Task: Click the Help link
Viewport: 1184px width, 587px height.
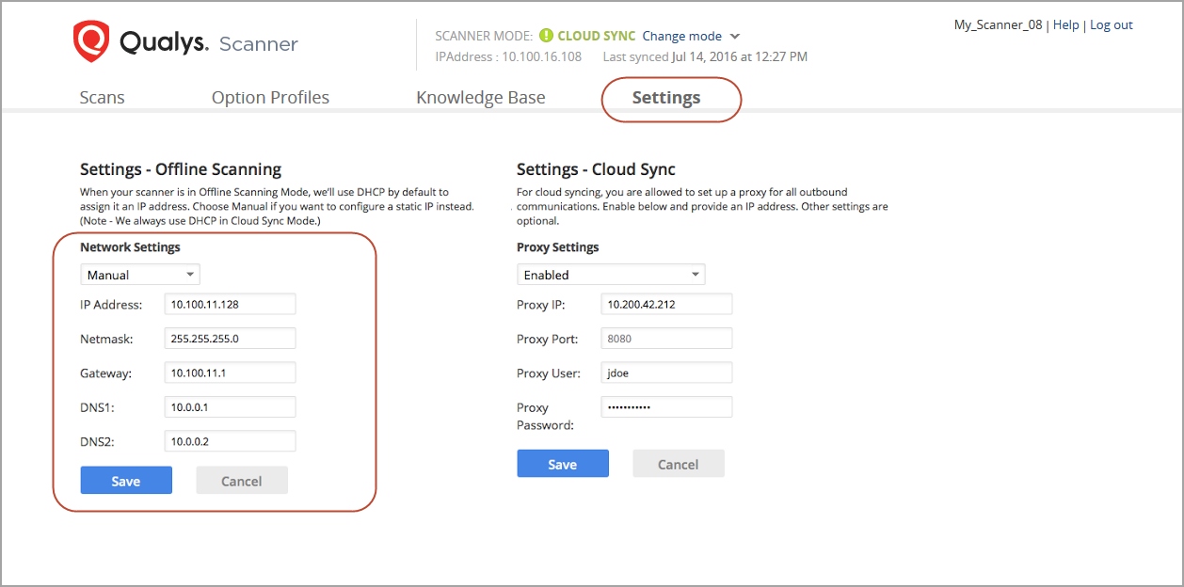Action: (1065, 25)
